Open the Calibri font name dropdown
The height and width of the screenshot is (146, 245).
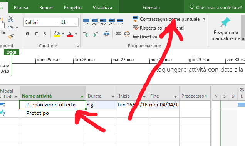57,22
